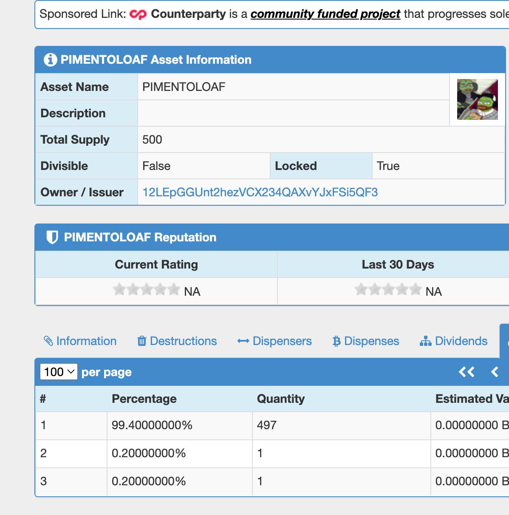The image size is (509, 515).
Task: Click the trash can icon for Destructions
Action: coord(142,341)
